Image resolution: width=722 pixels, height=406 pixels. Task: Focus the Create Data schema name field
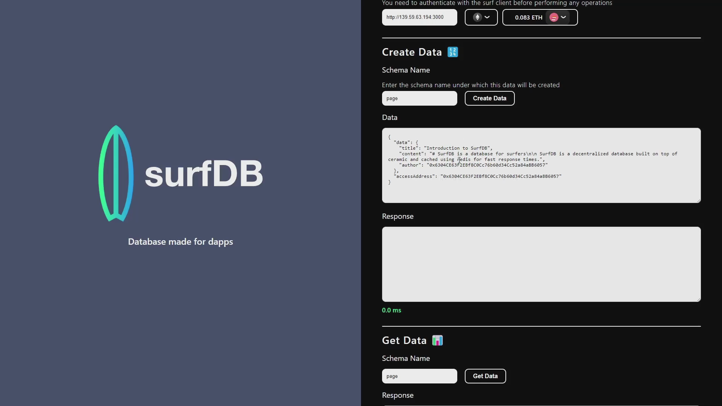(x=420, y=98)
